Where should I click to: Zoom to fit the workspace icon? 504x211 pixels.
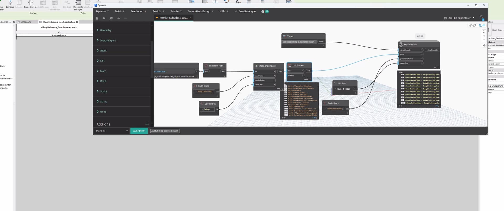(x=484, y=31)
